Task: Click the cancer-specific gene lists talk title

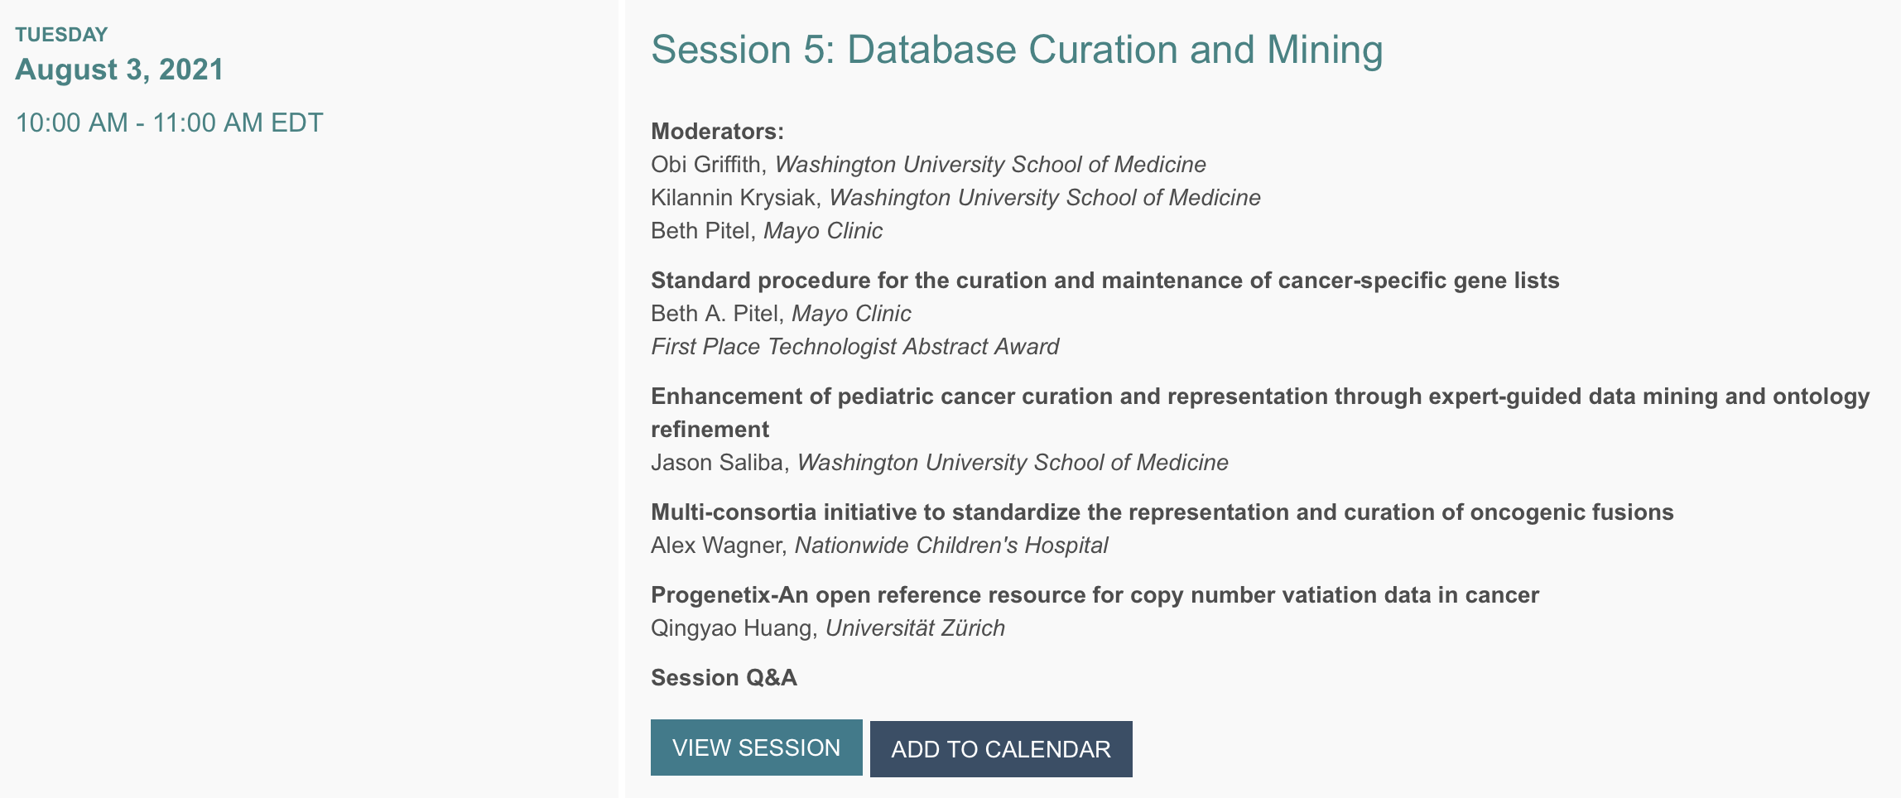Action: 1105,281
